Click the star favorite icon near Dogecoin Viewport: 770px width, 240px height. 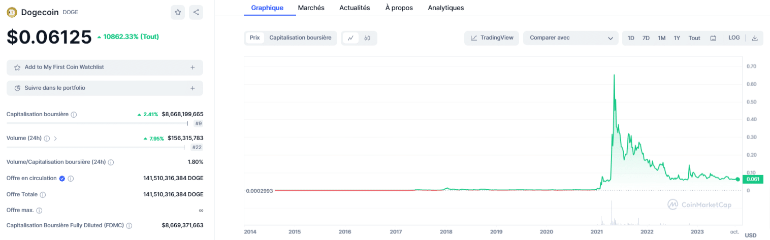click(x=178, y=13)
